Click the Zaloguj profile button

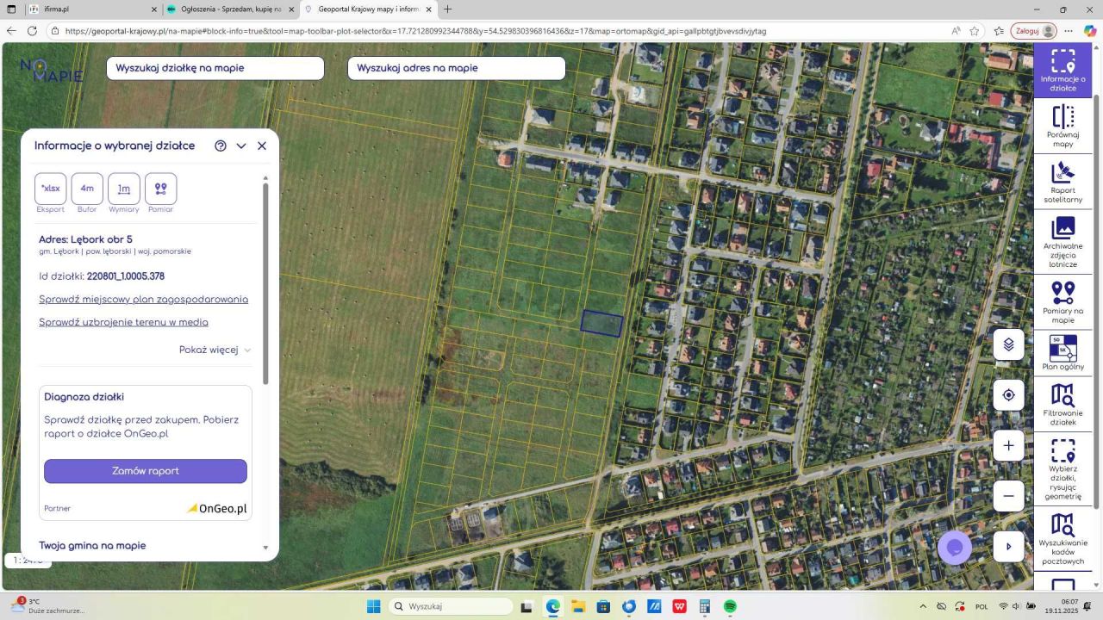tap(1033, 31)
